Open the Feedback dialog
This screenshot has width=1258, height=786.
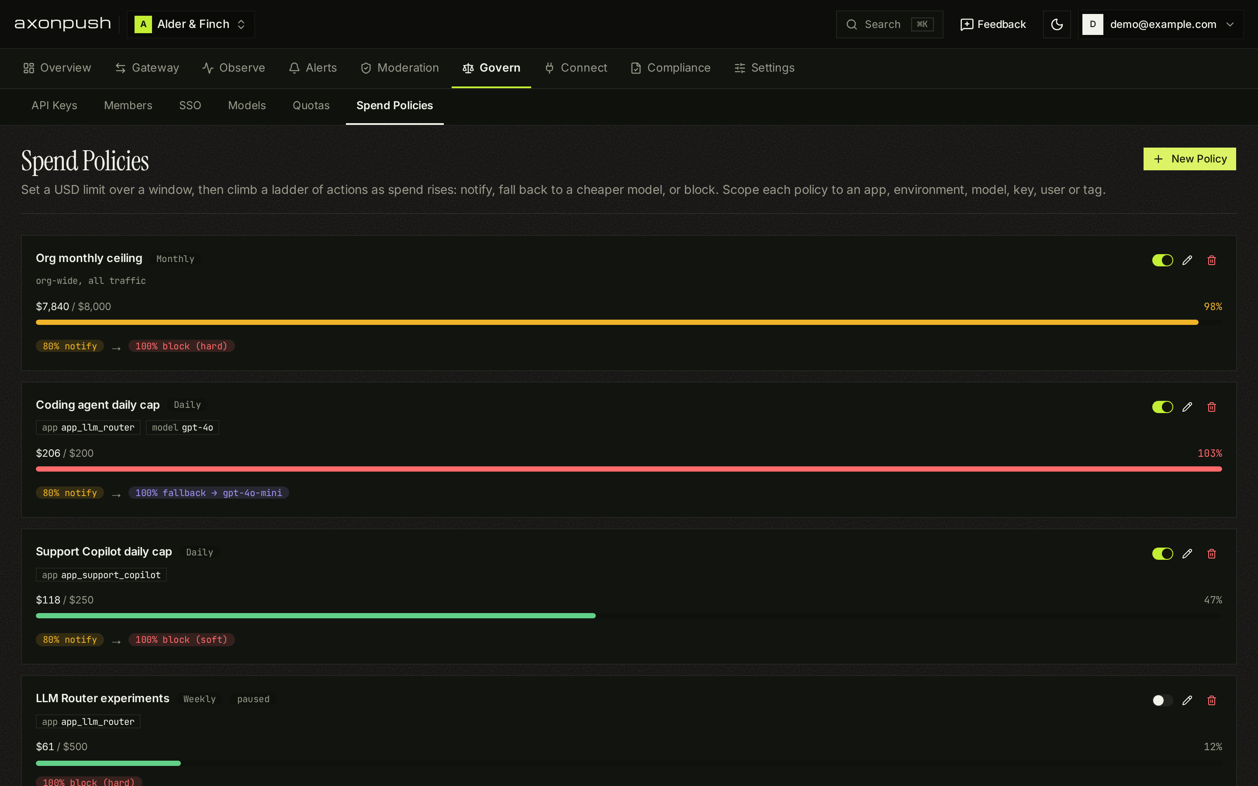click(993, 24)
